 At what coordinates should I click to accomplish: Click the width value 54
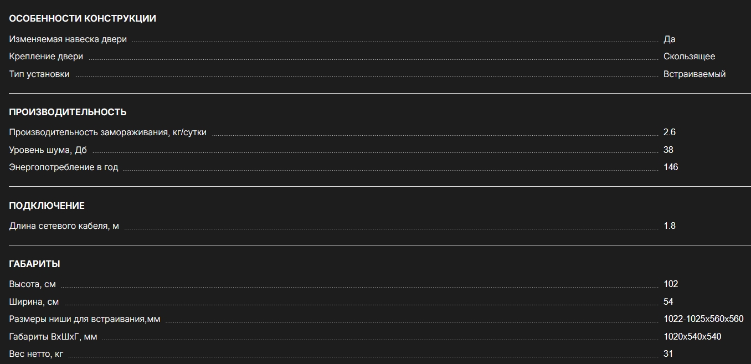(668, 302)
